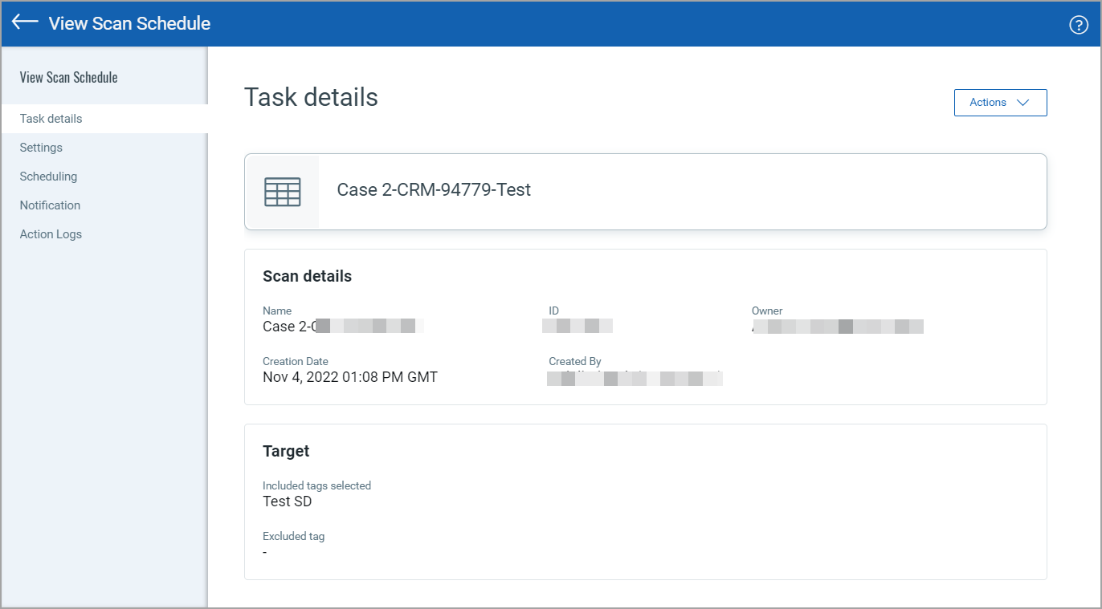This screenshot has width=1102, height=609.
Task: Go to the Settings section
Action: (41, 148)
